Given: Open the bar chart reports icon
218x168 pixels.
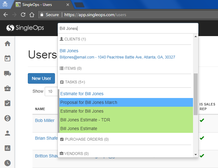Looking at the screenshot, I should 7,148.
